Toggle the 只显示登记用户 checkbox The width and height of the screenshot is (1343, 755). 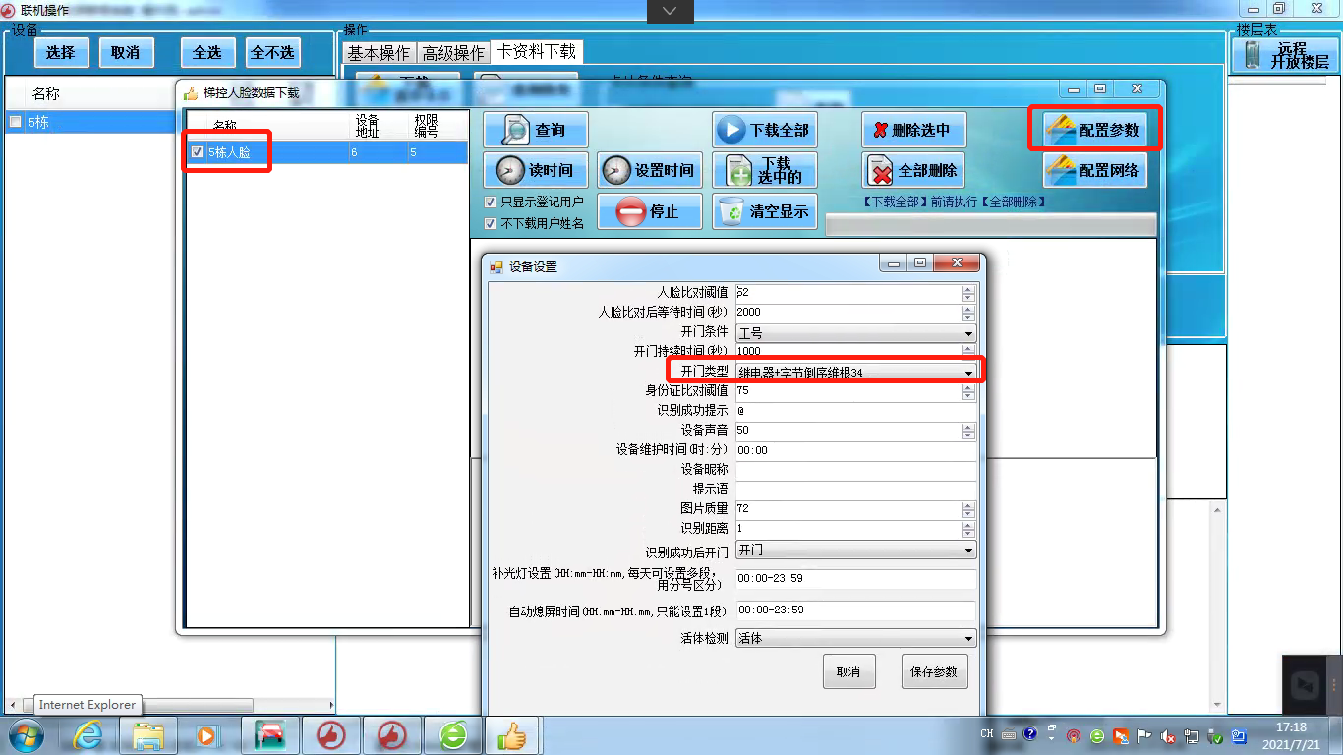[x=491, y=202]
